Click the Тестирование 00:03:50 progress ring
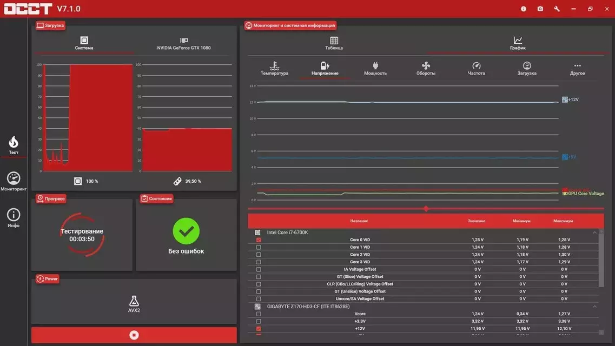The height and width of the screenshot is (346, 615). [82, 235]
